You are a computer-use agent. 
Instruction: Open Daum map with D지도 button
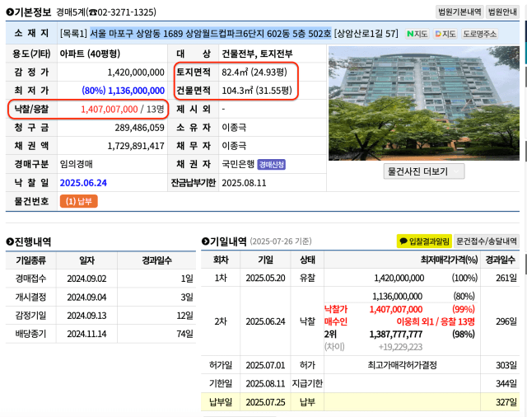(445, 34)
